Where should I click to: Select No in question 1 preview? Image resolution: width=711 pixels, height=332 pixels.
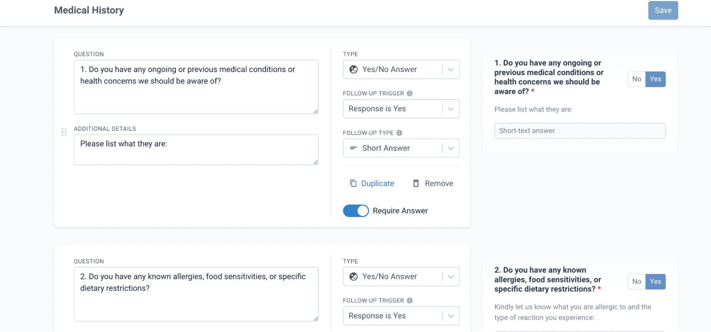(637, 79)
